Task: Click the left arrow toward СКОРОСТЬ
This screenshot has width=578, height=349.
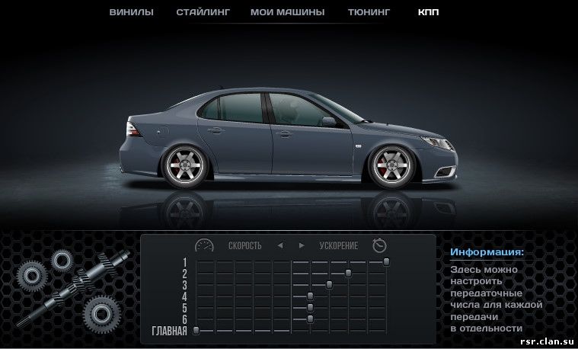Action: [x=280, y=245]
